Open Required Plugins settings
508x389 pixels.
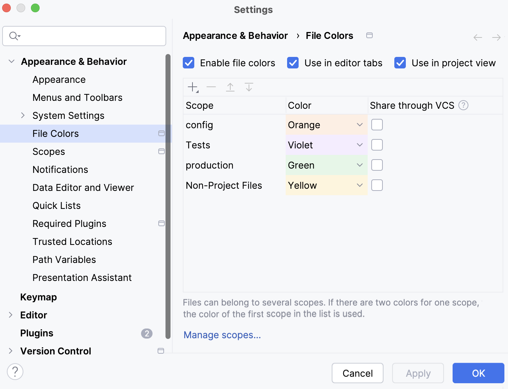(69, 224)
